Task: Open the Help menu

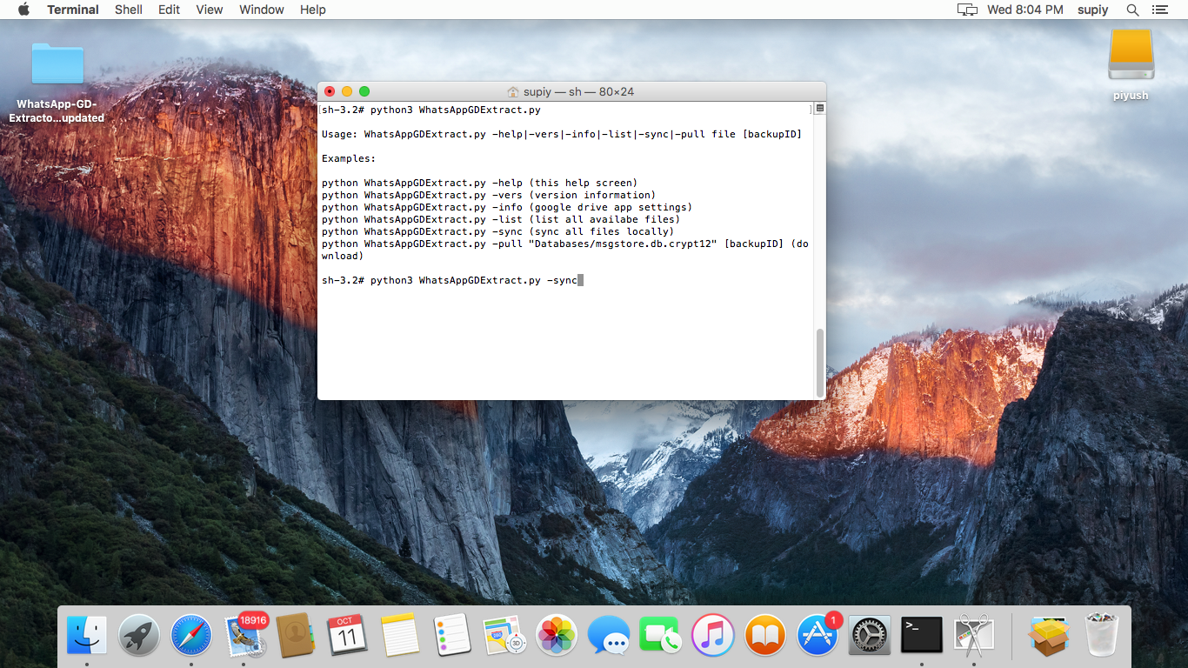Action: point(313,10)
